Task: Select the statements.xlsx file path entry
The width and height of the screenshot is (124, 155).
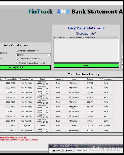Action: [x=86, y=38]
